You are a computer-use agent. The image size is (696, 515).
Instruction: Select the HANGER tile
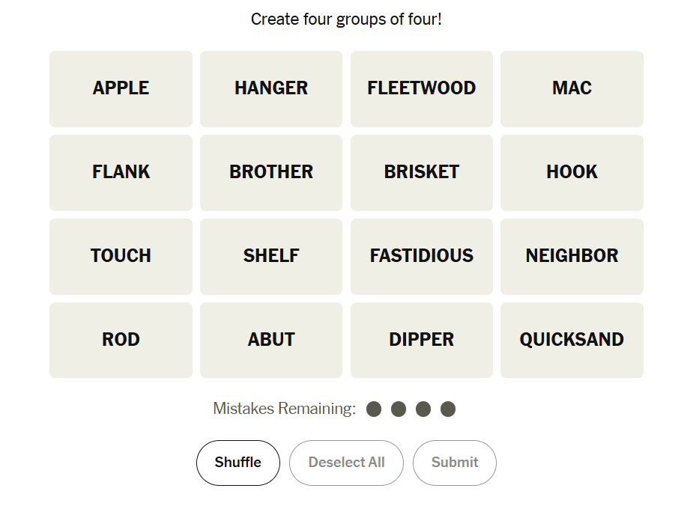click(271, 88)
